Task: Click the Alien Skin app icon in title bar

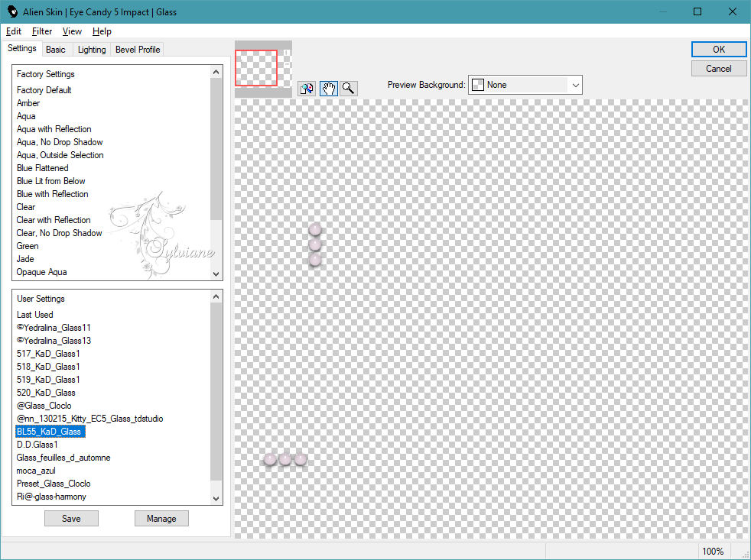Action: 12,11
